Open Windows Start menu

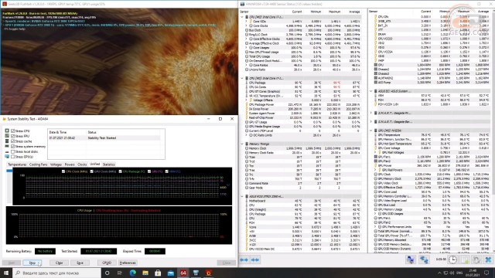tap(6, 273)
